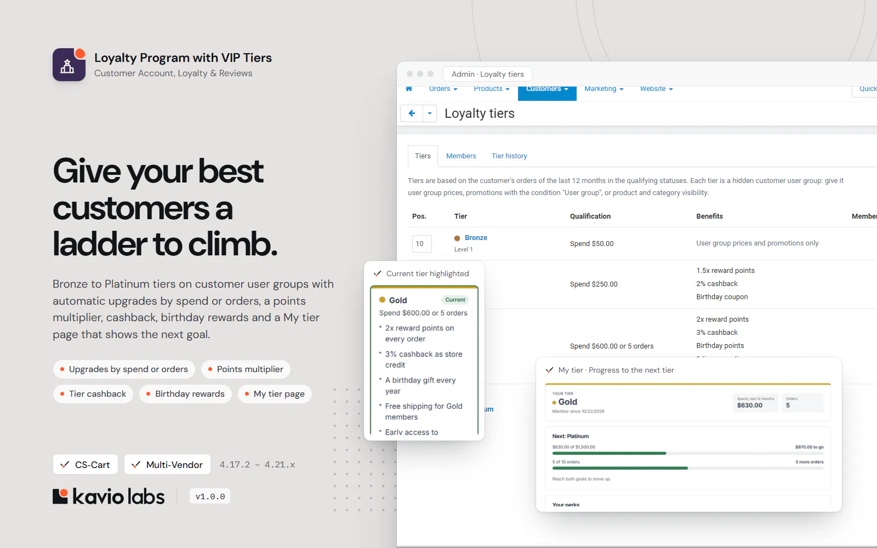The width and height of the screenshot is (877, 548).
Task: Open the Products menu
Action: [x=492, y=89]
